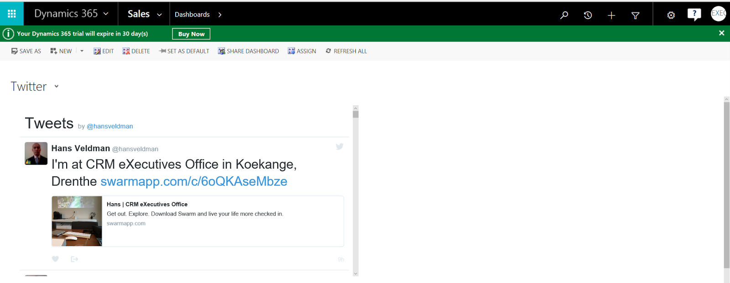Click Set As Default command
The height and width of the screenshot is (283, 730).
pyautogui.click(x=184, y=51)
